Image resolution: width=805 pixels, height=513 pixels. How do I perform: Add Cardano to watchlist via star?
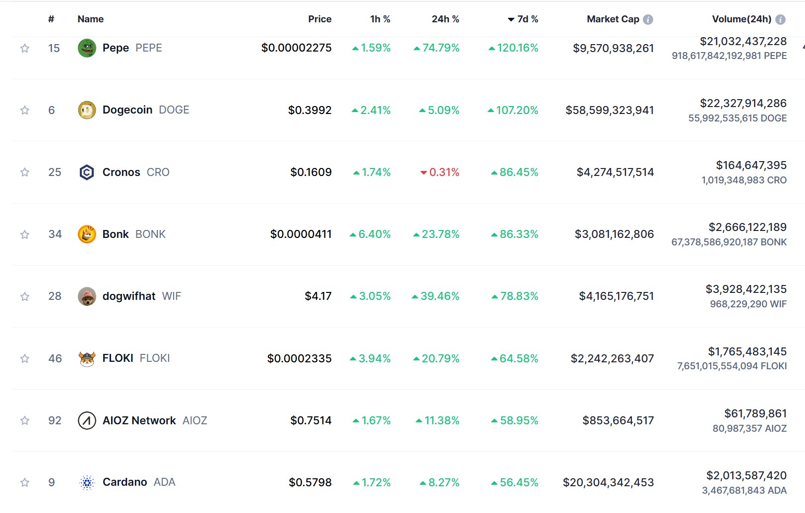click(25, 482)
